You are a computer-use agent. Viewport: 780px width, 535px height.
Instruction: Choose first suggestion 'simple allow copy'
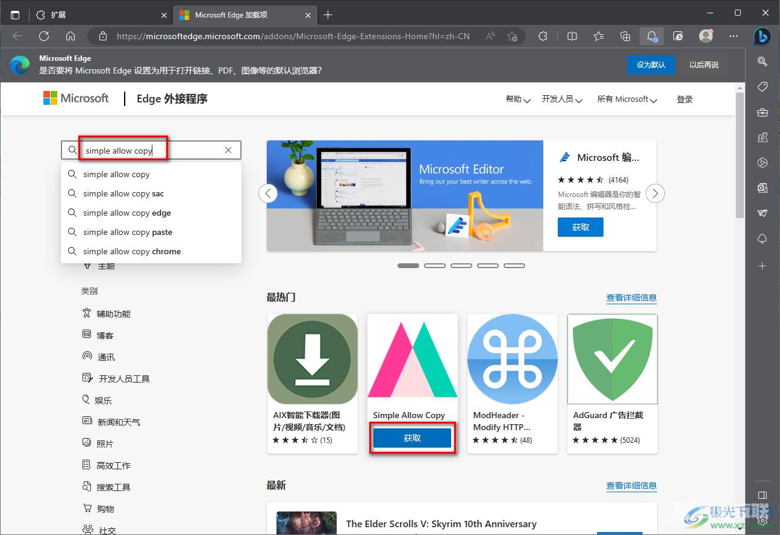151,174
